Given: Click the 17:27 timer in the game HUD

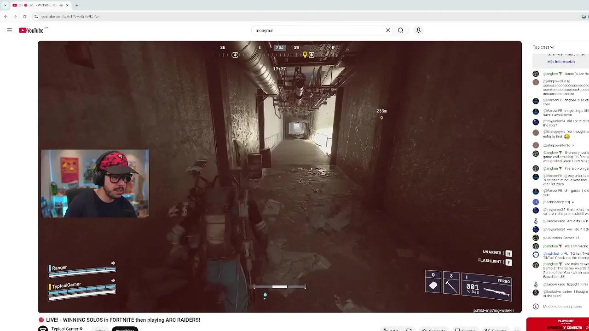Looking at the screenshot, I should coord(279,69).
